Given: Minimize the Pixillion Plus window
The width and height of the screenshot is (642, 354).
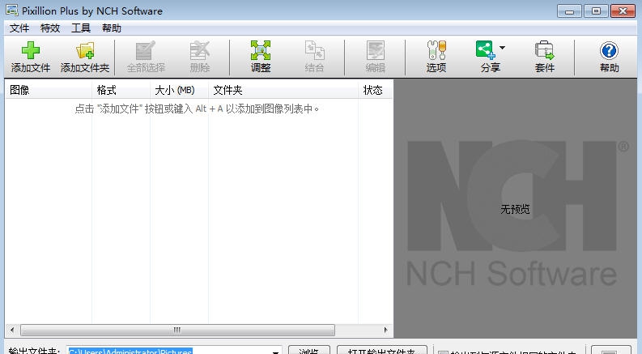Looking at the screenshot, I should tap(569, 11).
